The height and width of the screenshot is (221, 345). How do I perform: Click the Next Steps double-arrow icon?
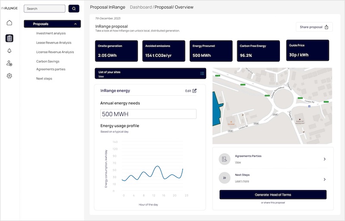click(x=224, y=178)
